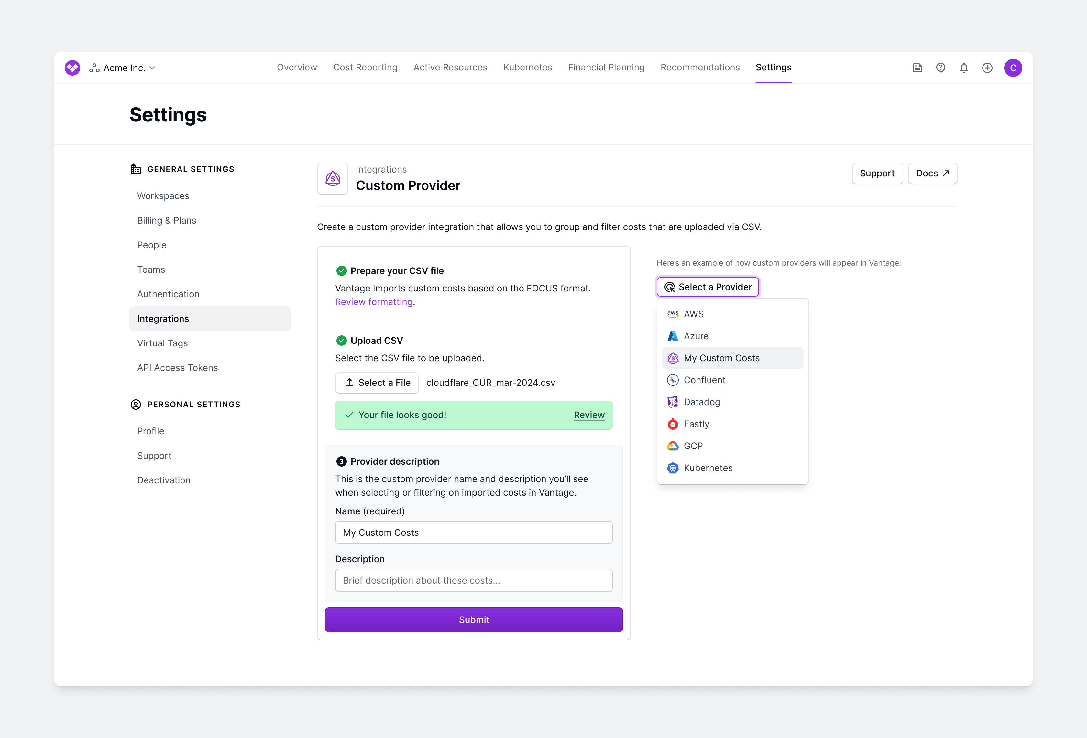Click the Description text field
Screen dimensions: 1087x738
click(473, 580)
